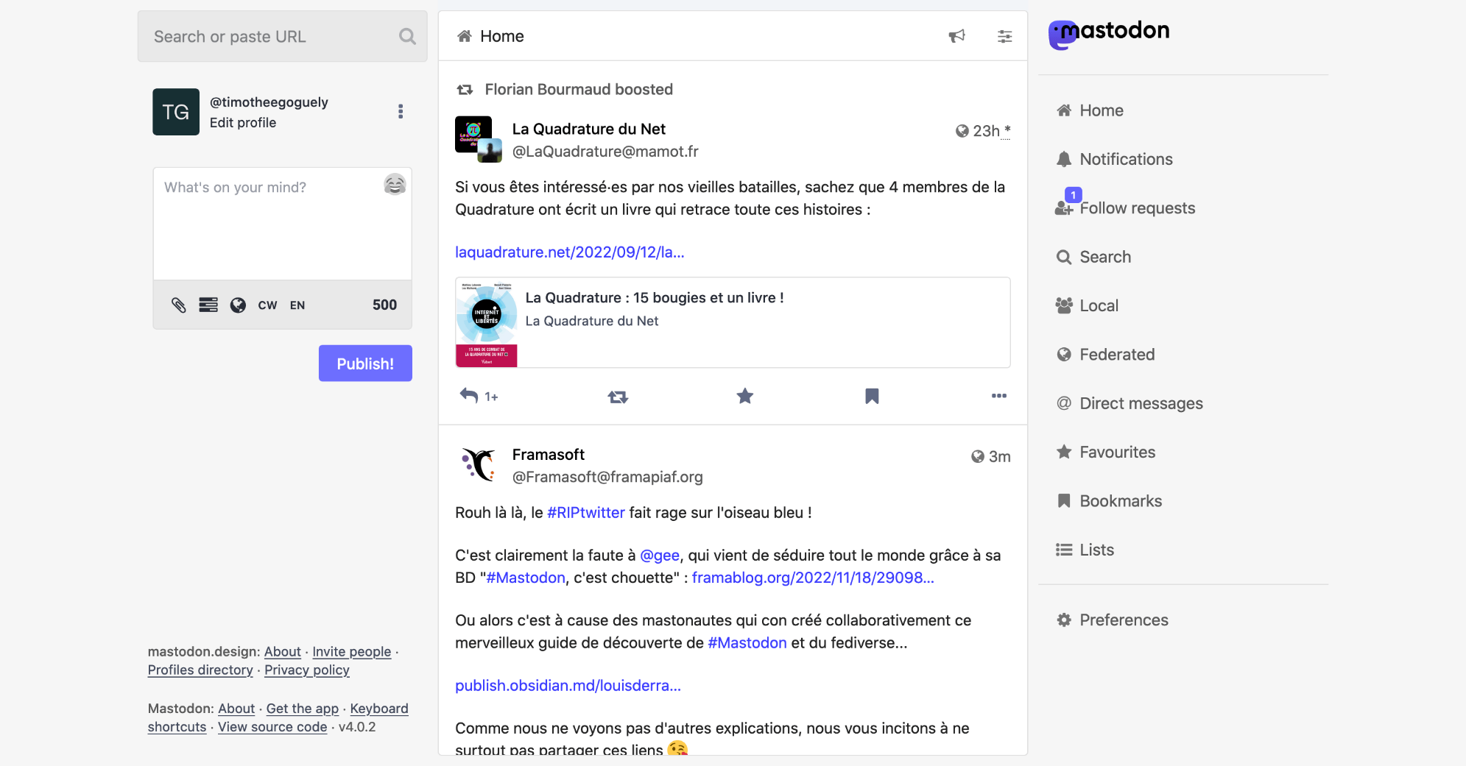Screen dimensions: 1466x766
Task: Change post language EN
Action: coord(297,305)
